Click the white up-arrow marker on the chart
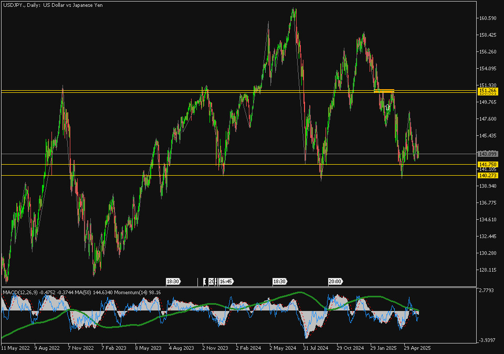 [x=387, y=107]
